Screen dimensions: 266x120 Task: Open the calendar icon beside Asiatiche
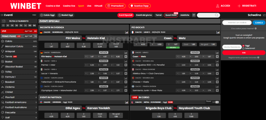point(194,15)
